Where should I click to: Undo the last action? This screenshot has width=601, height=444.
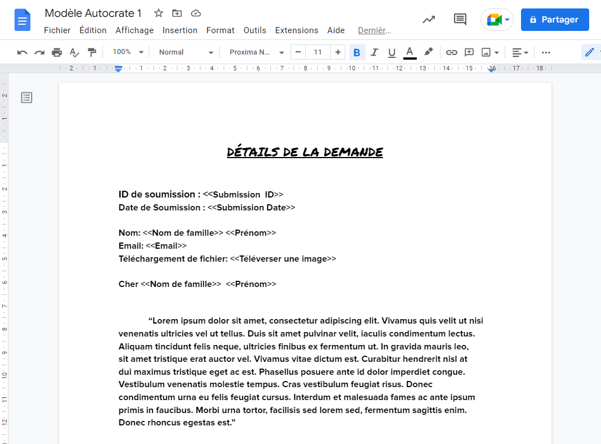pos(22,52)
